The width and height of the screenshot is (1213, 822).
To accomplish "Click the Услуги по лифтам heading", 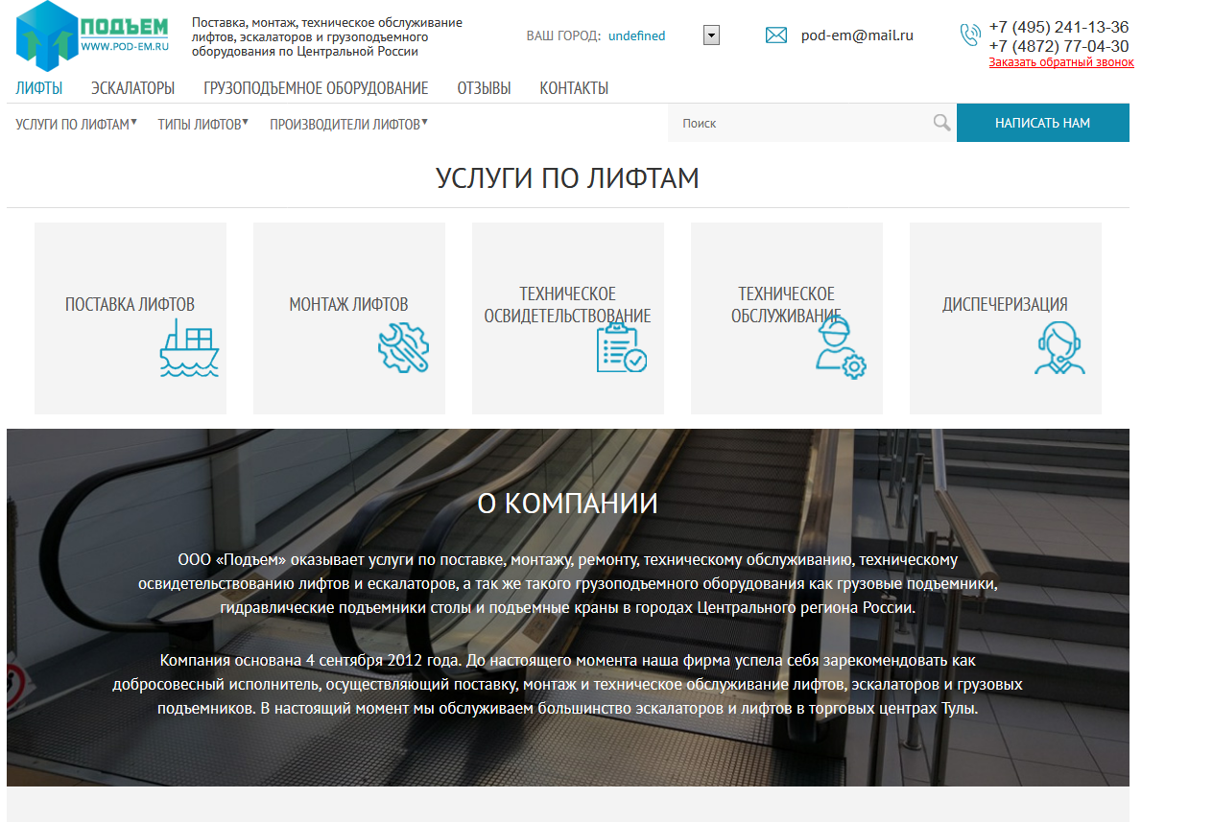I will (567, 178).
